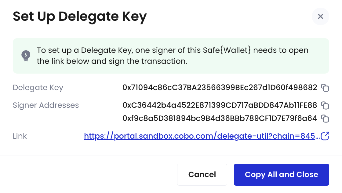Click the Set Up Delegate Key heading

pos(80,17)
